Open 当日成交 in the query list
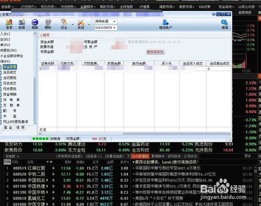 click(x=9, y=72)
